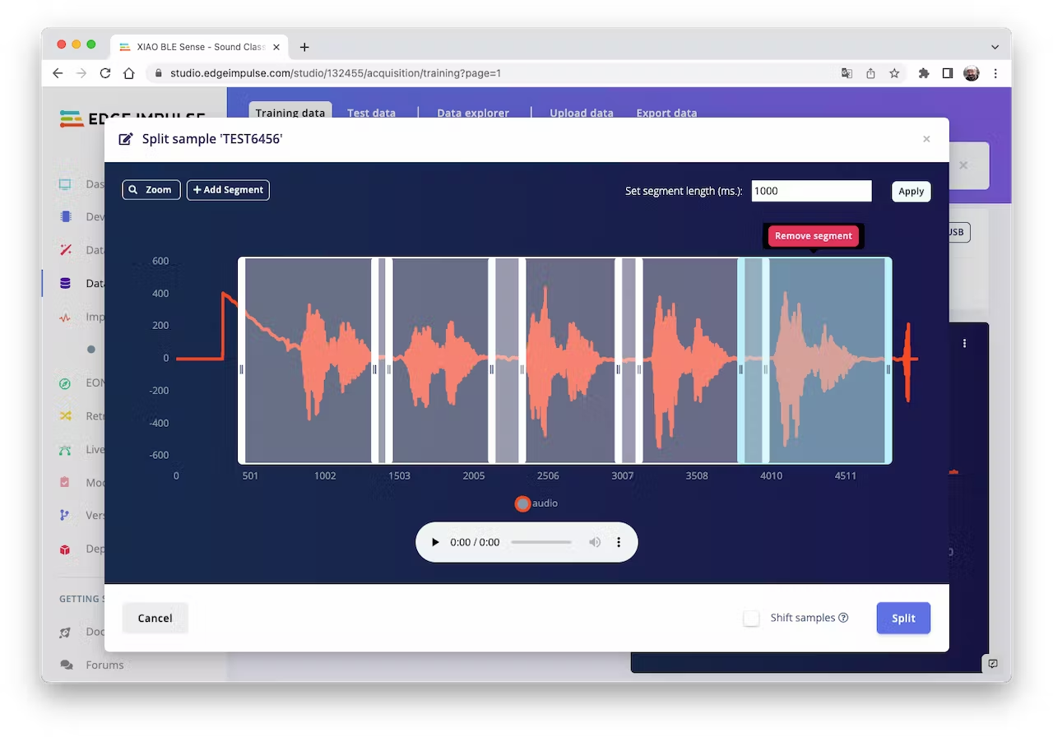Go to browser home page

129,73
